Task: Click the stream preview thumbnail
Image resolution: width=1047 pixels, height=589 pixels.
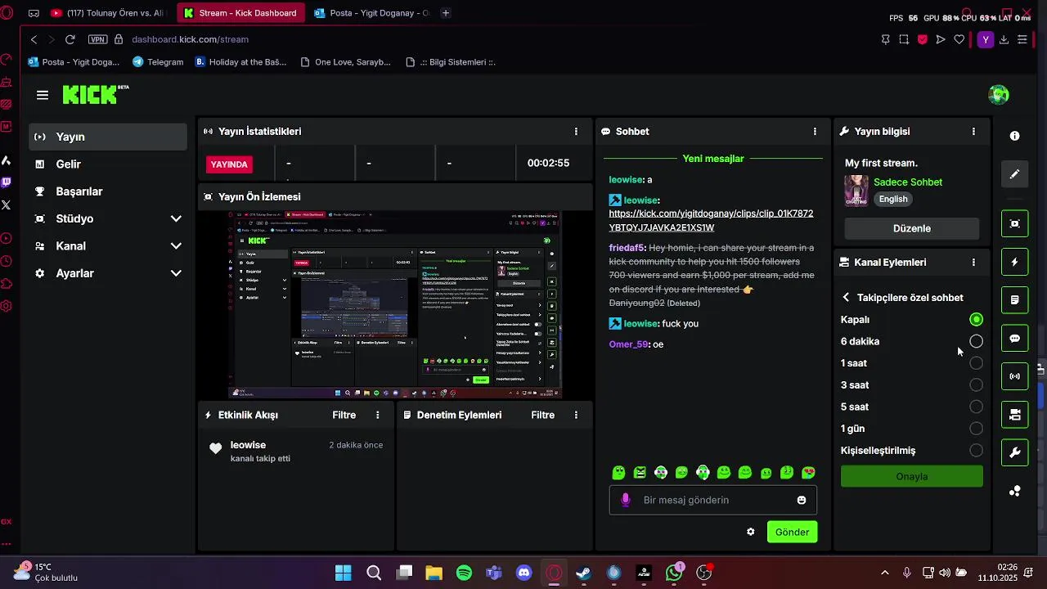Action: tap(395, 305)
